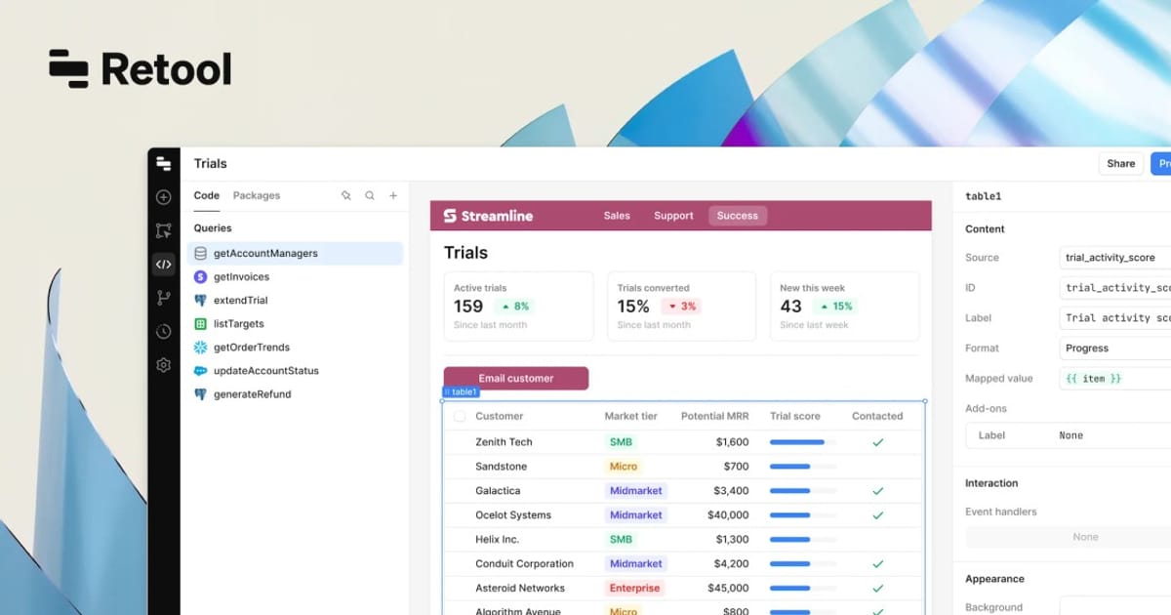Viewport: 1171px width, 615px height.
Task: Select the getAccountManagers query name
Action: 265,254
